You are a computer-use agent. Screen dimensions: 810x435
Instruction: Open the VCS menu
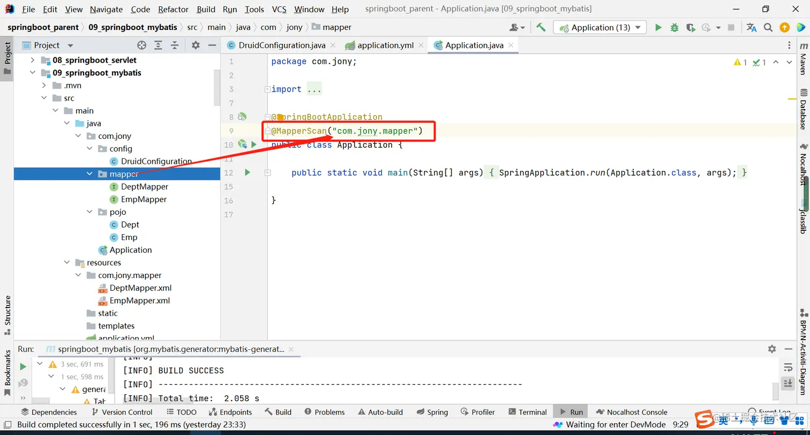coord(279,9)
